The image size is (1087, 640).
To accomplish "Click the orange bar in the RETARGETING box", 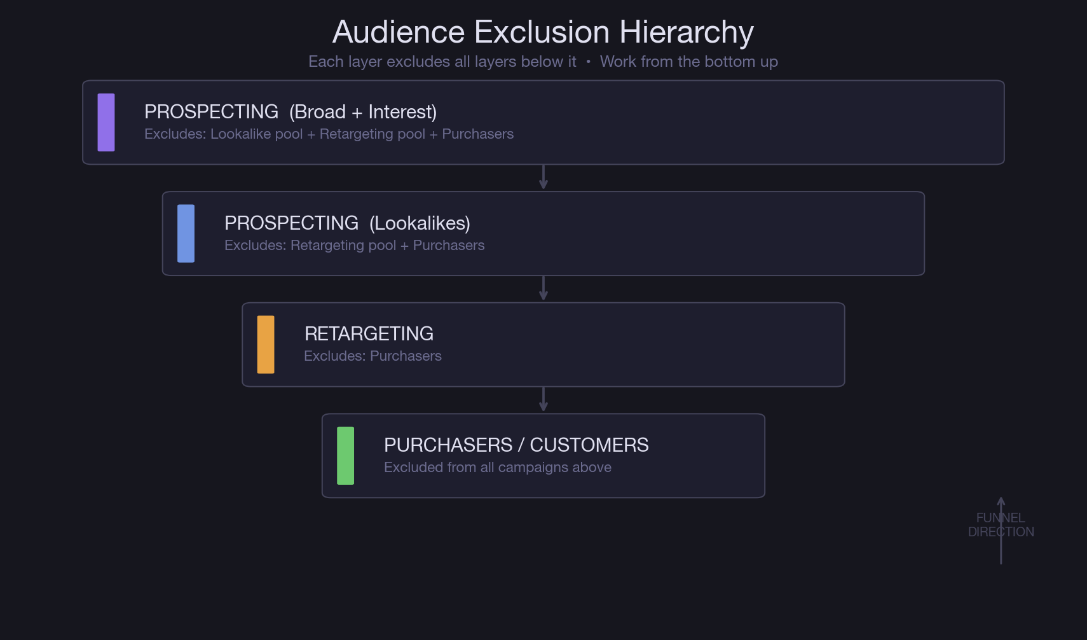I will (x=266, y=344).
